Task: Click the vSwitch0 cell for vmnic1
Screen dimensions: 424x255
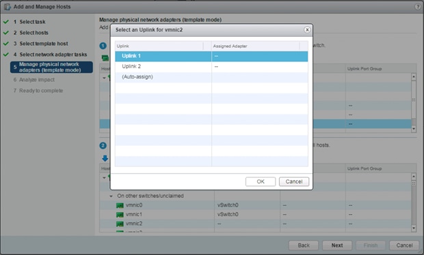Action: point(228,214)
